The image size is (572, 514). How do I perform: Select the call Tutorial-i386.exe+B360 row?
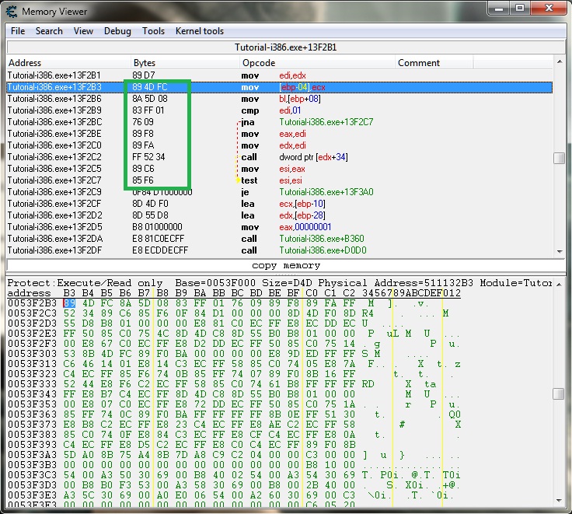tap(280, 239)
